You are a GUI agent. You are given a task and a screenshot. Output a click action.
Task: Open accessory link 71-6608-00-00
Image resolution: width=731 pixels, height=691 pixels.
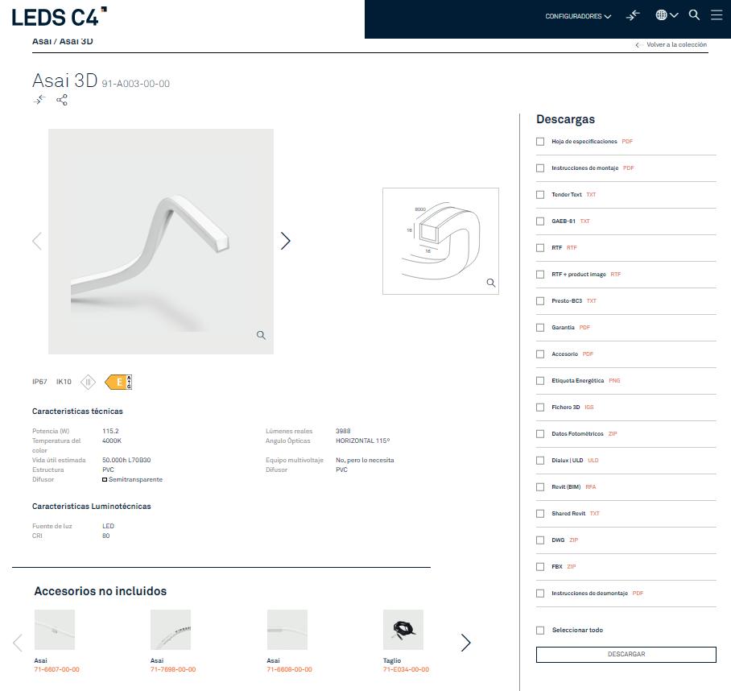[x=289, y=669]
